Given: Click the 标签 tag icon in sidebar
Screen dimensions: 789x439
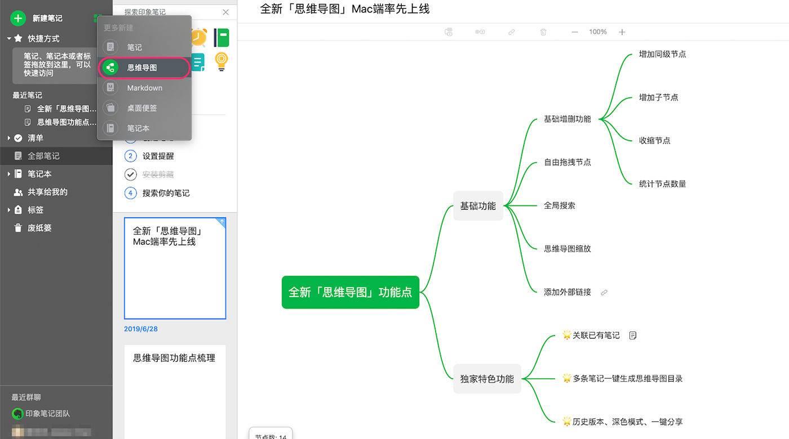Looking at the screenshot, I should (18, 210).
